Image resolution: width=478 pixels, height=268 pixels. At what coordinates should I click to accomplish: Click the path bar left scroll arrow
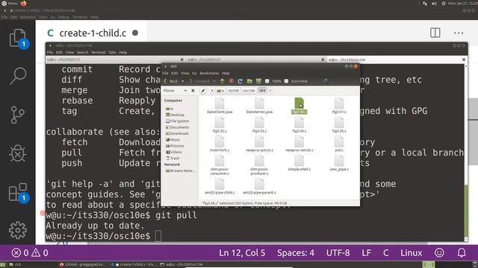pyautogui.click(x=212, y=91)
